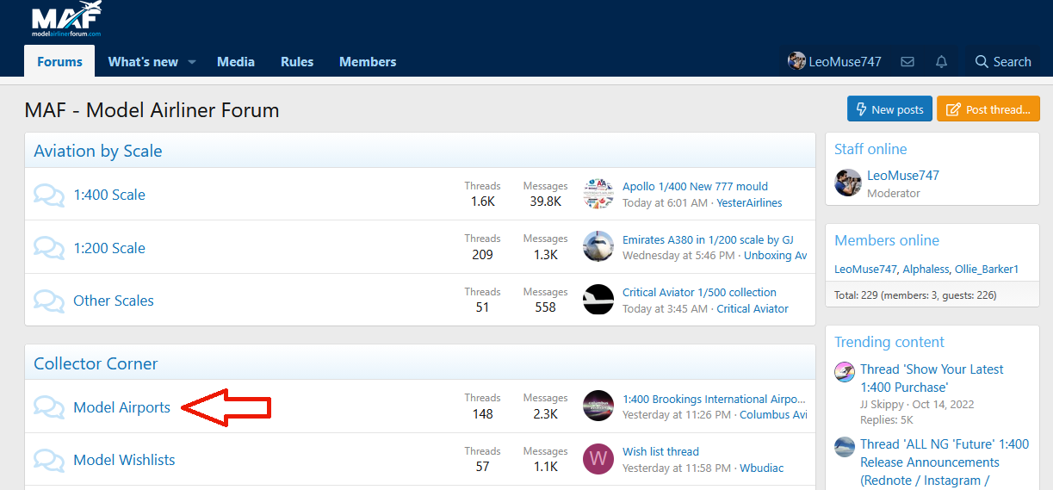The image size is (1053, 490).
Task: Open the Rules tab
Action: click(297, 62)
